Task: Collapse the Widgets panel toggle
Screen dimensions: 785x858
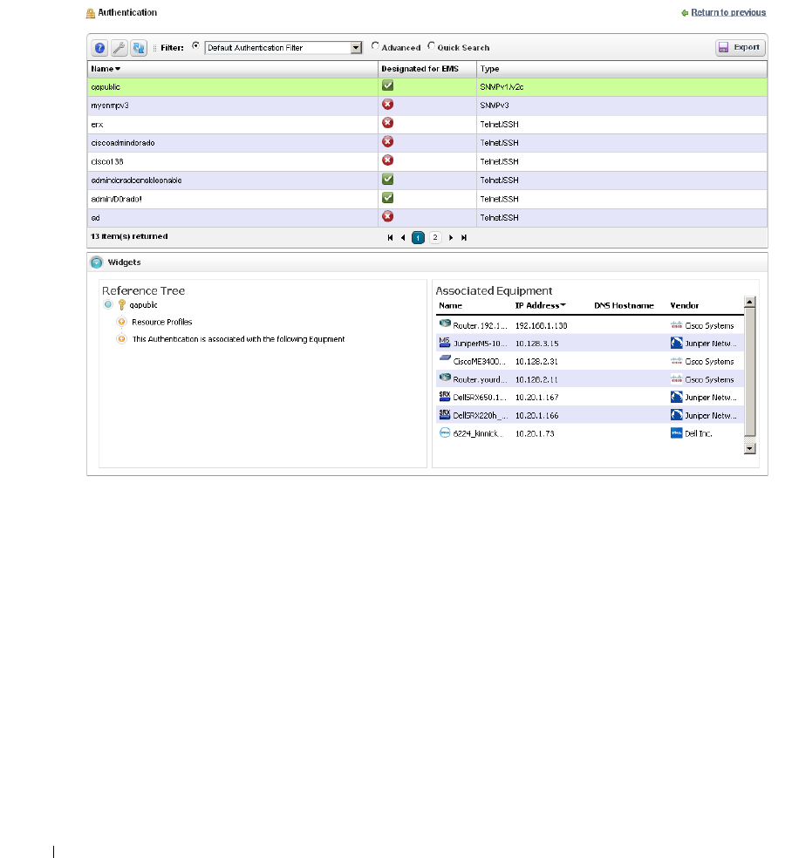Action: 96,262
